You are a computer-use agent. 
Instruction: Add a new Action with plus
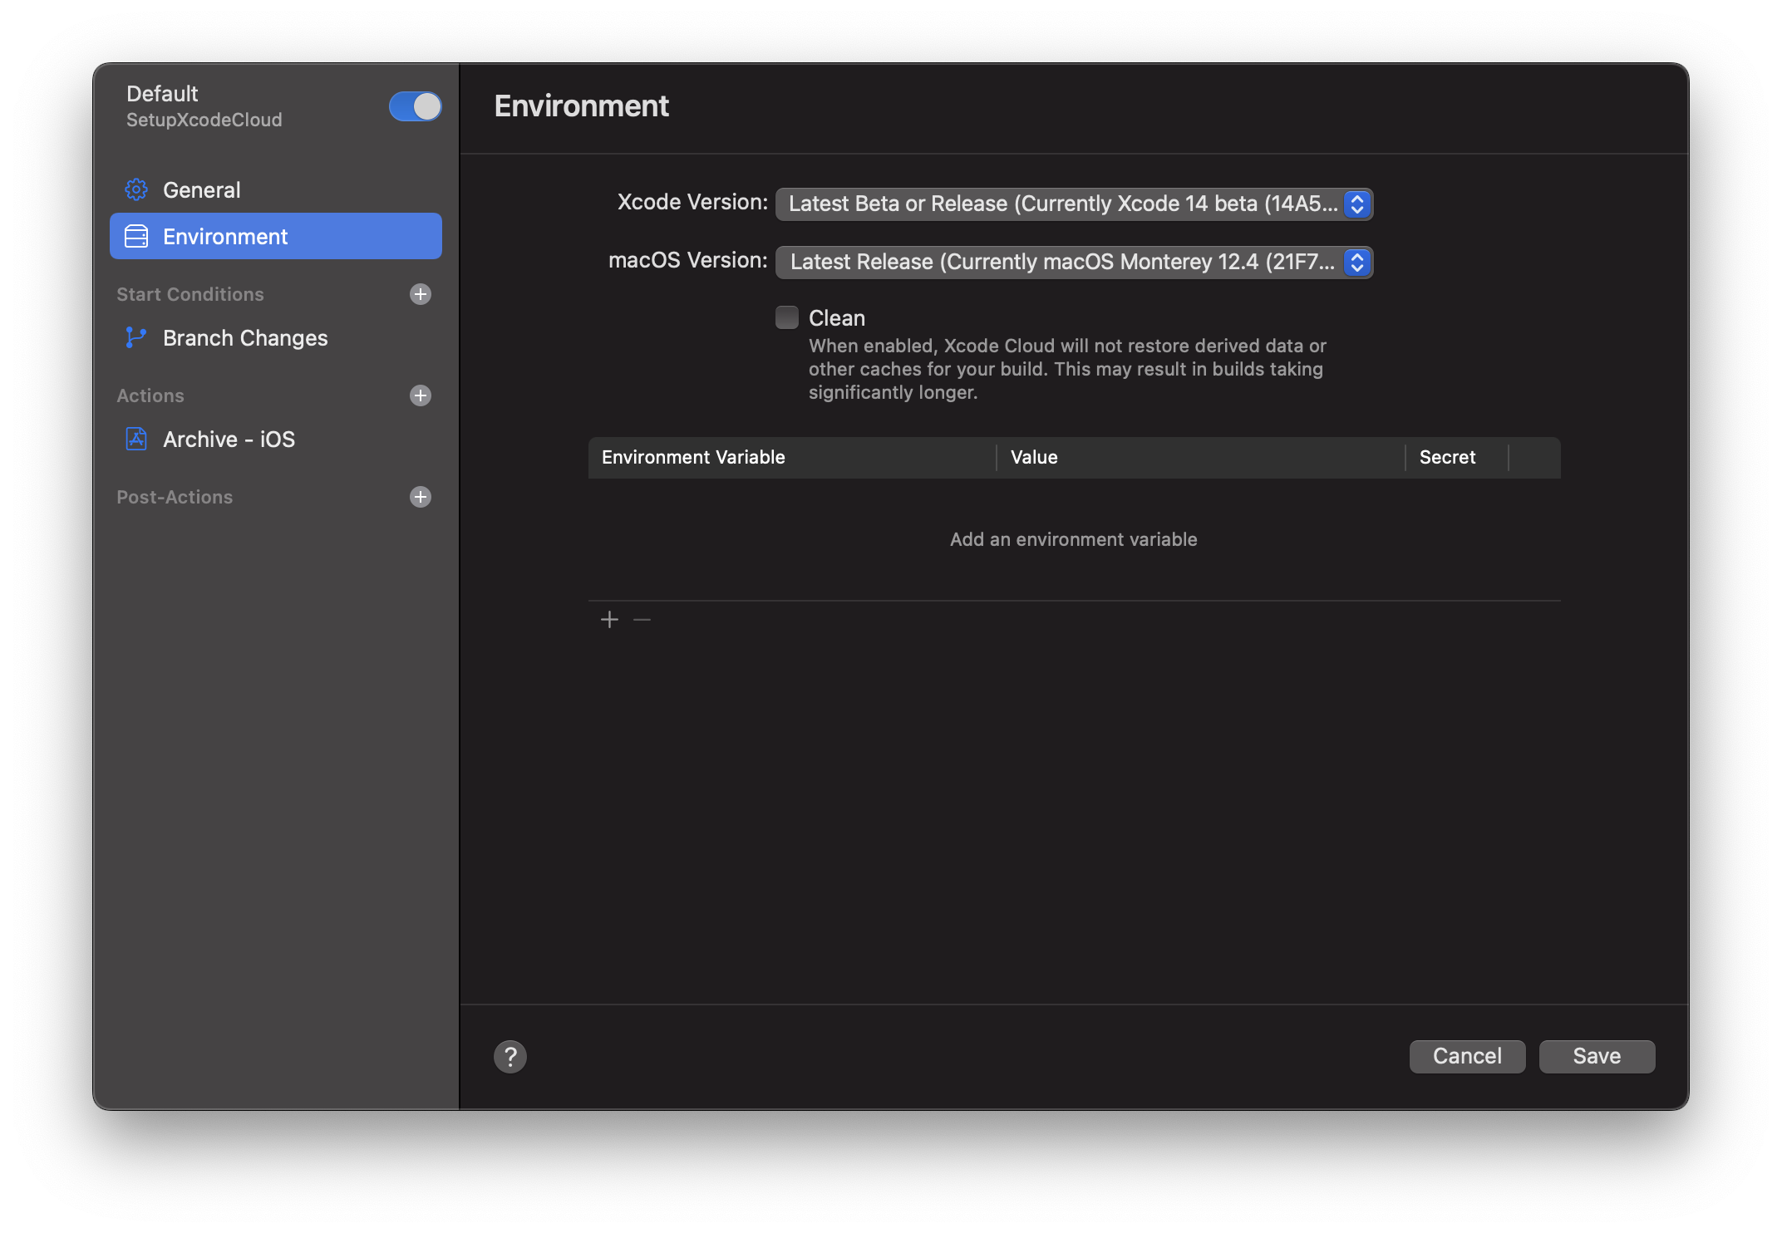point(421,395)
